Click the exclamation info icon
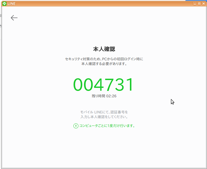This screenshot has height=169, width=207. pos(76,126)
